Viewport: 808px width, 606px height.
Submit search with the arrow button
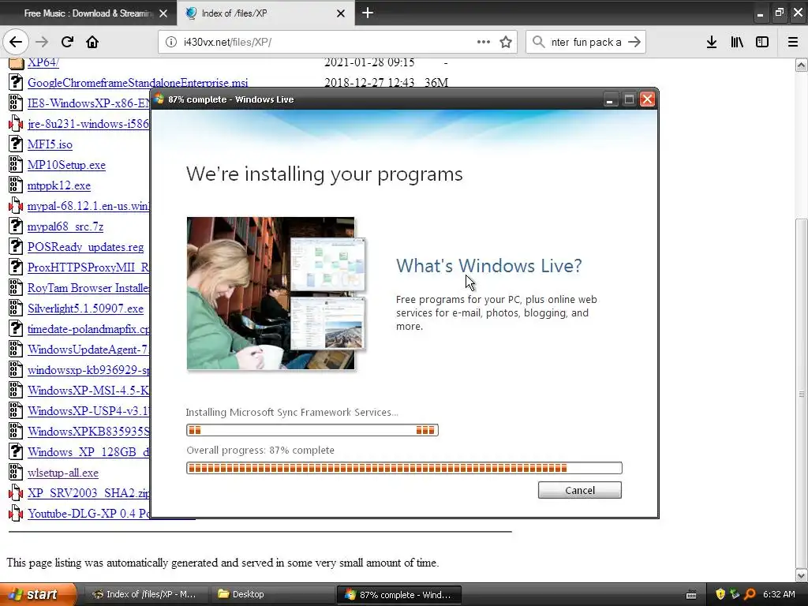(x=634, y=42)
